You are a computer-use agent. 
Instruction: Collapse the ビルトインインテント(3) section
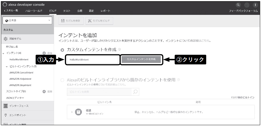7,67
